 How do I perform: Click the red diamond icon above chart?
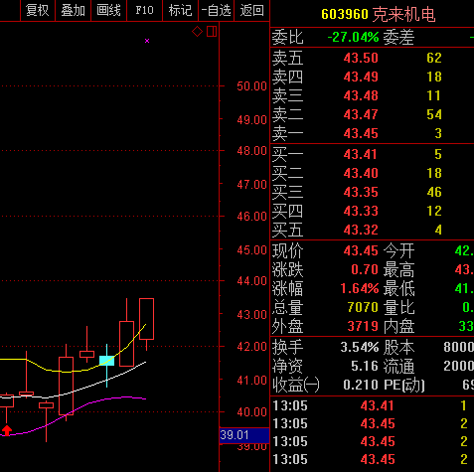197,32
